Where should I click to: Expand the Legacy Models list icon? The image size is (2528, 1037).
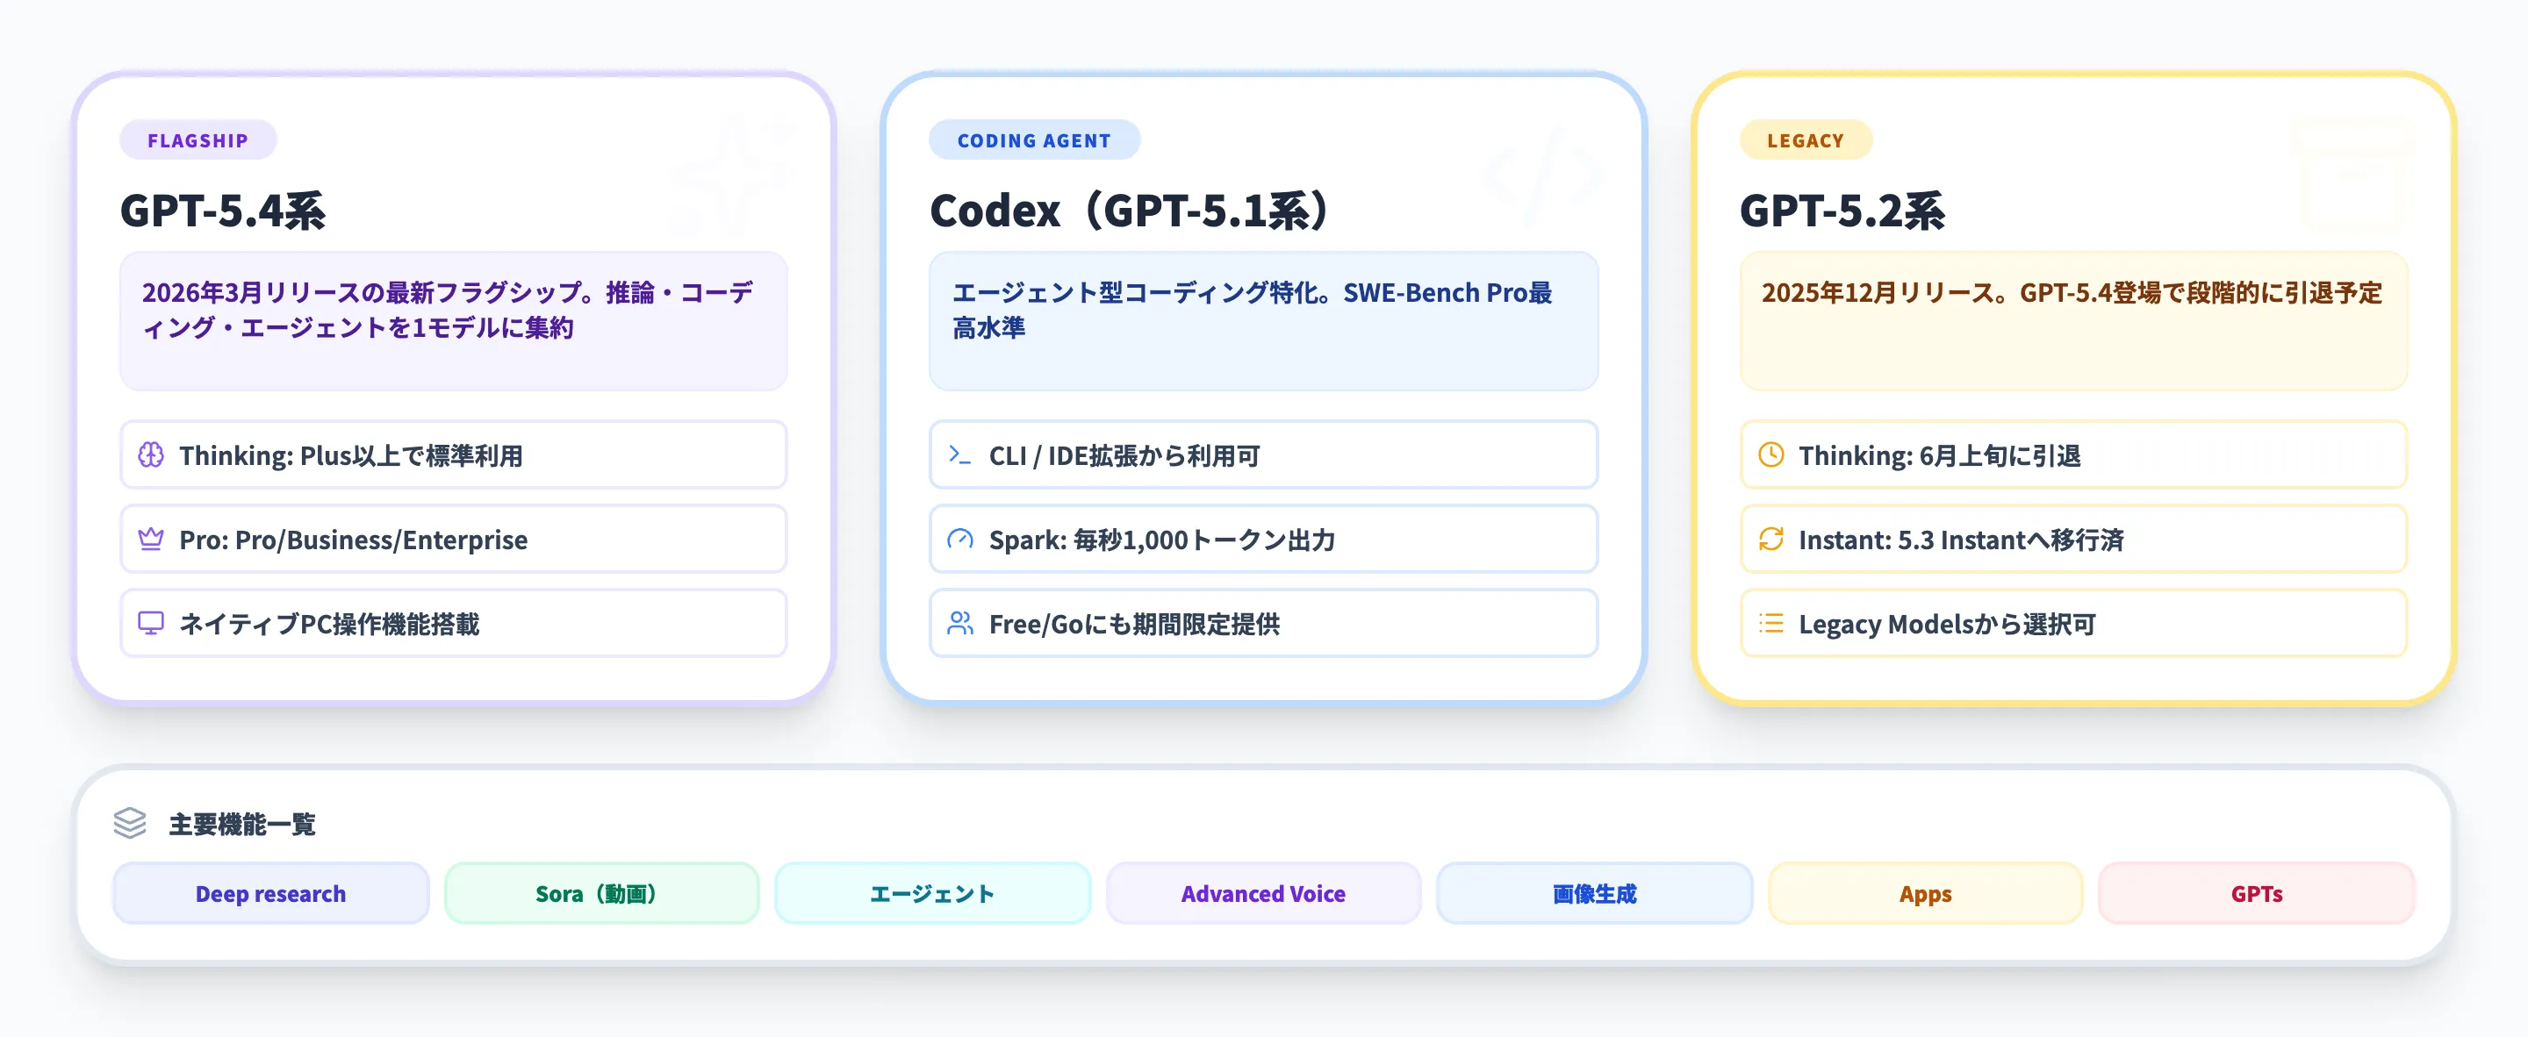(x=1771, y=623)
